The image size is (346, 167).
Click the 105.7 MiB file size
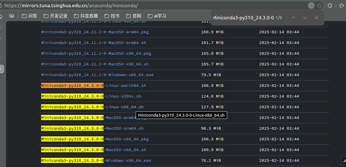[212, 64]
